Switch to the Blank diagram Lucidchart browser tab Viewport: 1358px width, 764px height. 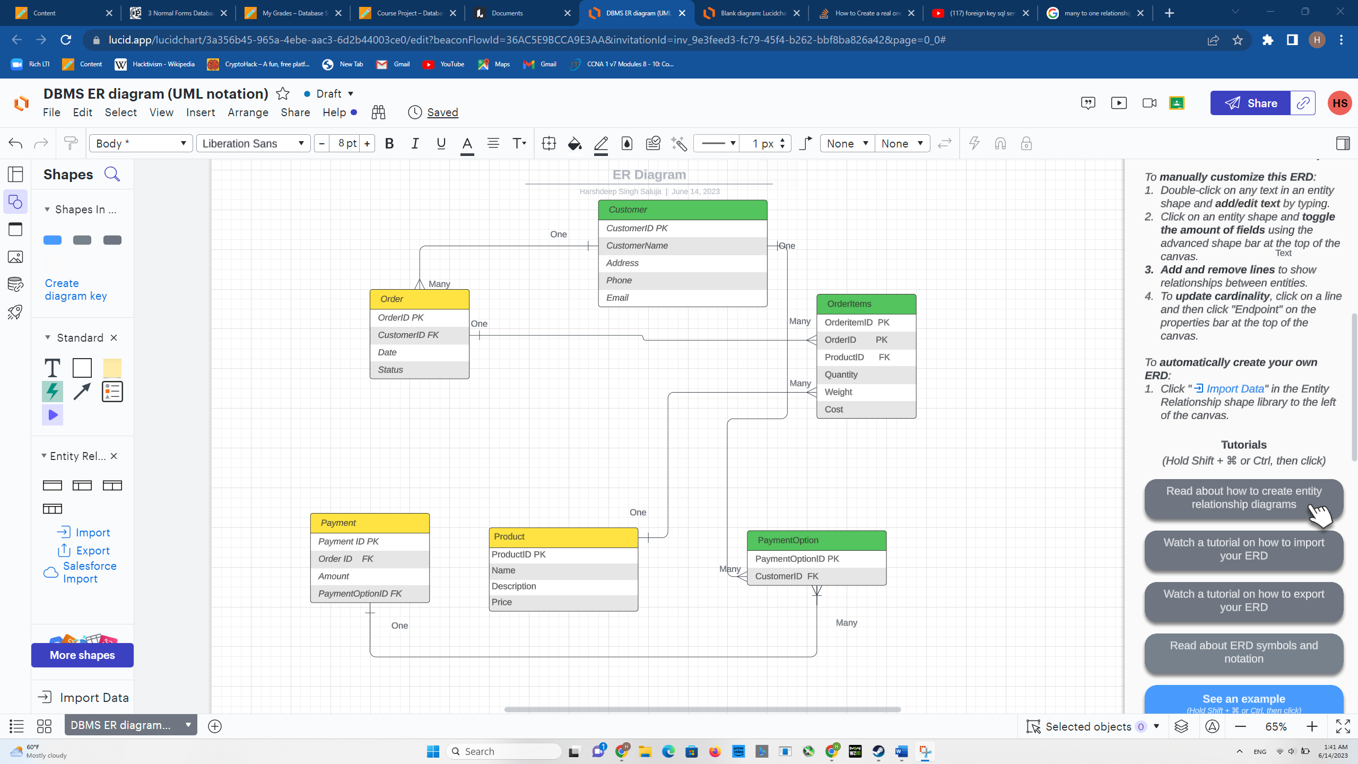(751, 13)
